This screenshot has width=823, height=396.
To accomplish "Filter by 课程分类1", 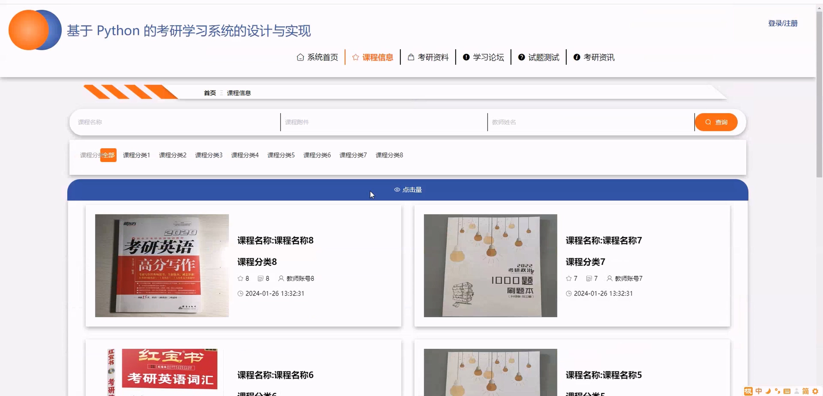I will [136, 155].
